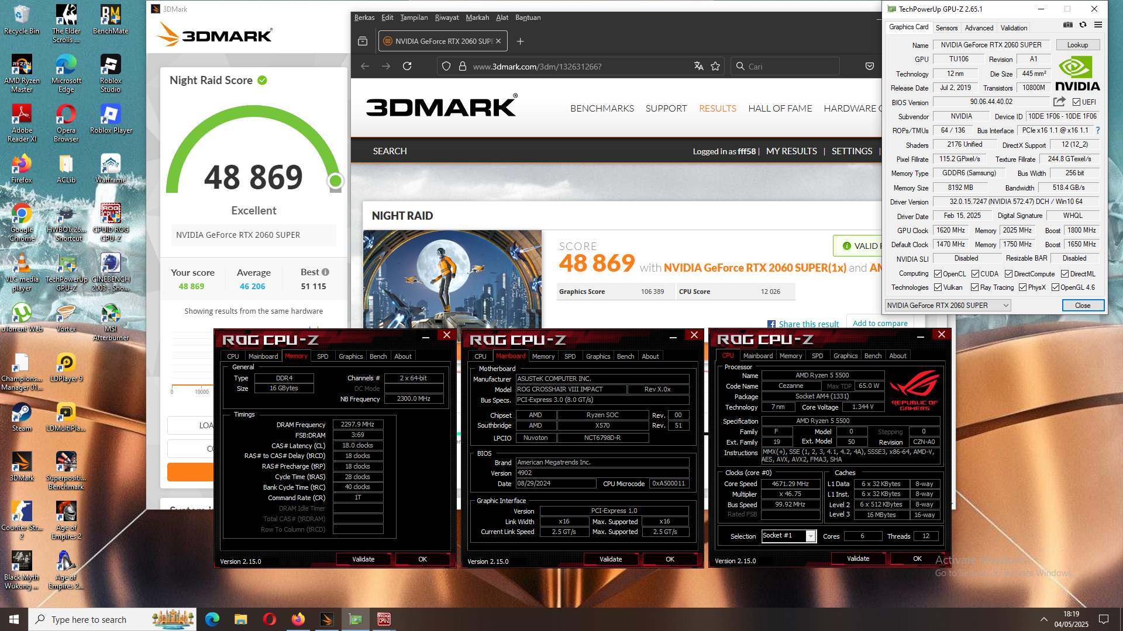
Task: Click the GPU-Z refresh icon
Action: tap(1083, 25)
